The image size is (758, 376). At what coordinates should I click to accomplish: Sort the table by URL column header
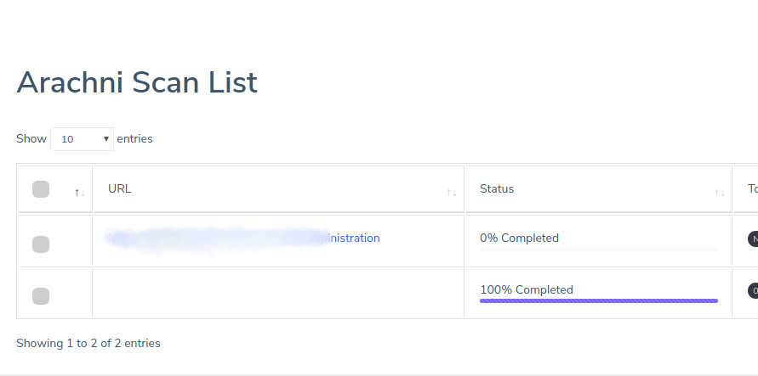119,188
